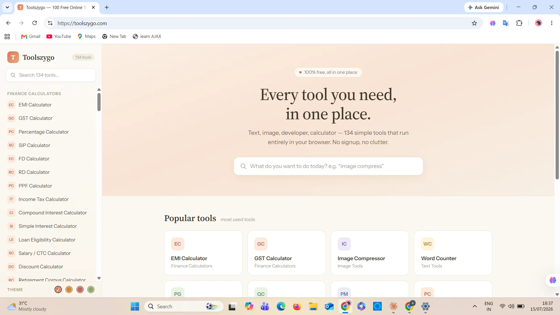The height and width of the screenshot is (315, 560).
Task: Open Salary / CTC Calculator in sidebar
Action: (45, 253)
